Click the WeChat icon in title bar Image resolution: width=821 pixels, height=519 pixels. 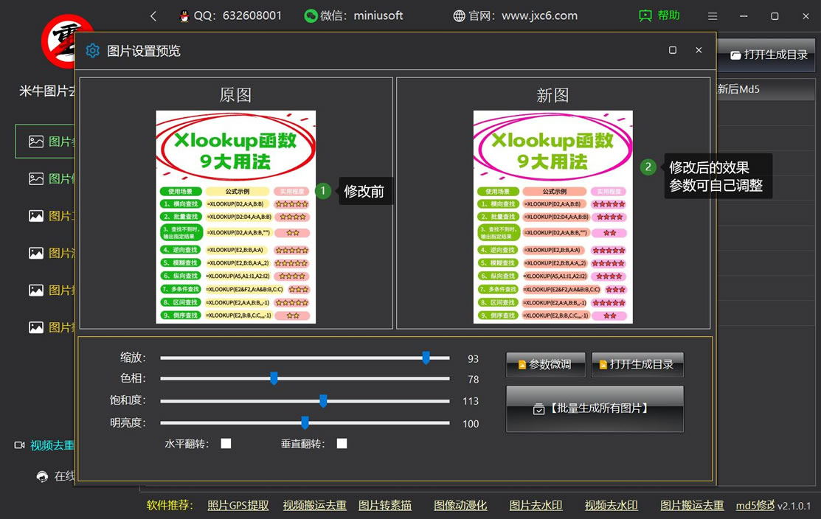point(311,16)
